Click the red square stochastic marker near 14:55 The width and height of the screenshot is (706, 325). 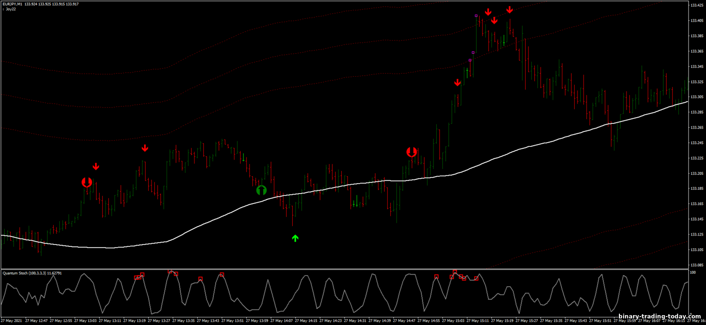tap(436, 276)
